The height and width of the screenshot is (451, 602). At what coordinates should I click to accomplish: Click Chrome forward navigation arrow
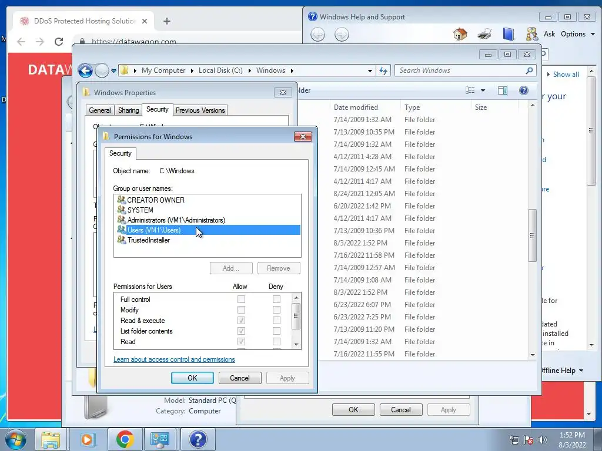point(39,42)
